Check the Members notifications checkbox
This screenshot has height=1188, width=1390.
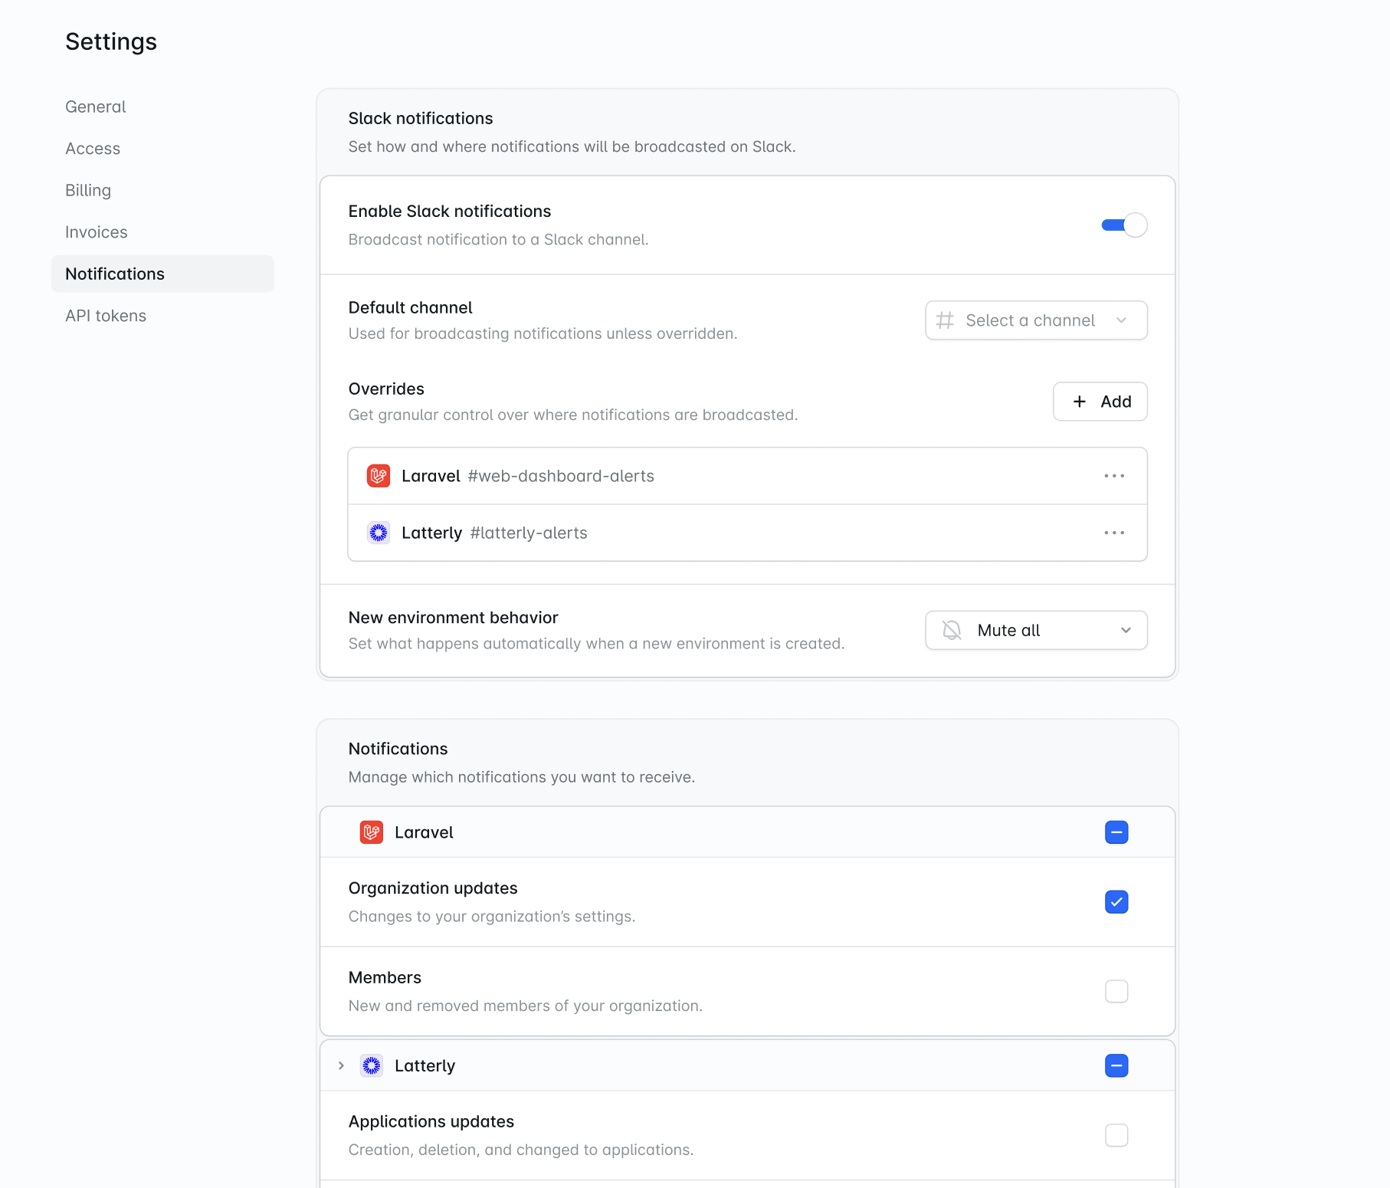click(1116, 992)
